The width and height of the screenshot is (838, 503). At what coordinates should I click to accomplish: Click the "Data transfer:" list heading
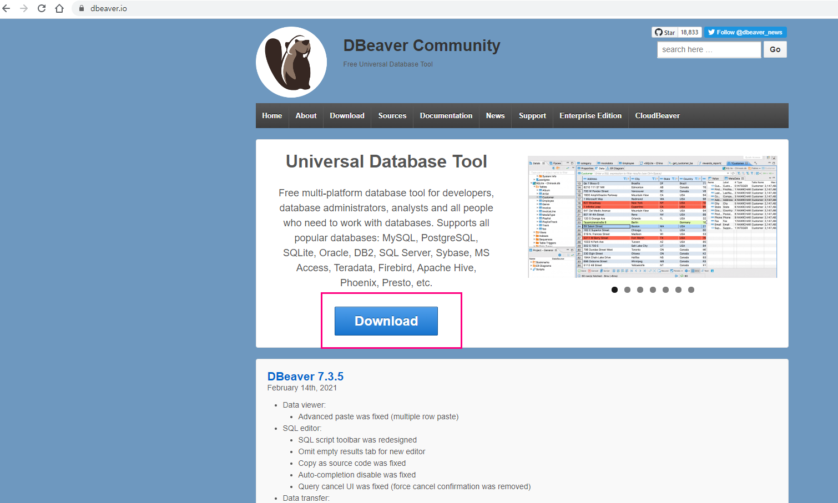point(306,498)
